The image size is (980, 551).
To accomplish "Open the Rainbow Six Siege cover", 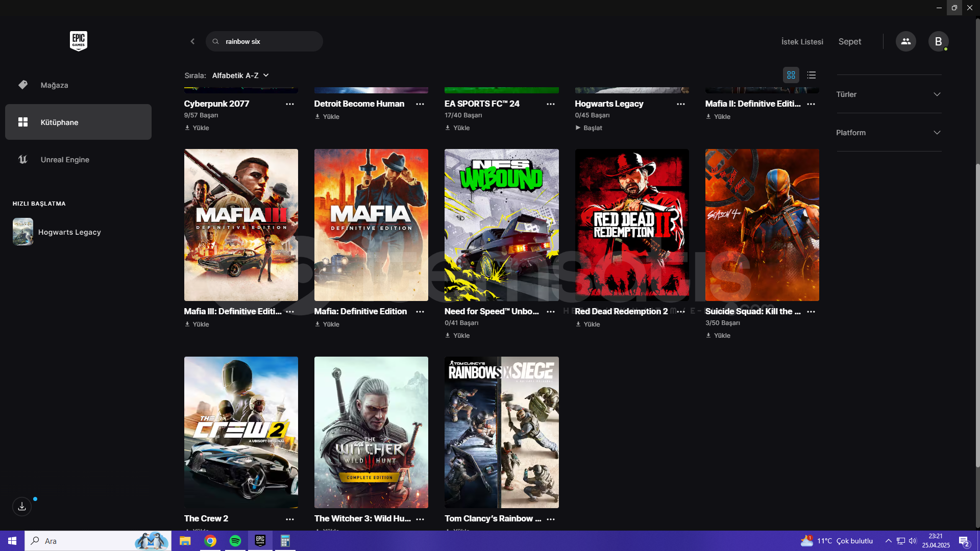I will point(502,432).
